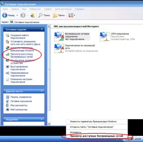This screenshot has width=143, height=142.
Task: Open Создание нового подключения link
Action: [20, 37]
